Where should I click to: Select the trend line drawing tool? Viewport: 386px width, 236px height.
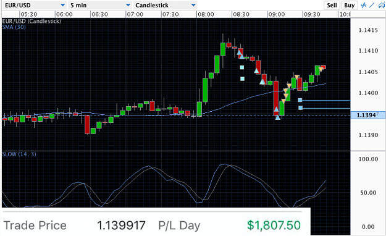(372, 5)
